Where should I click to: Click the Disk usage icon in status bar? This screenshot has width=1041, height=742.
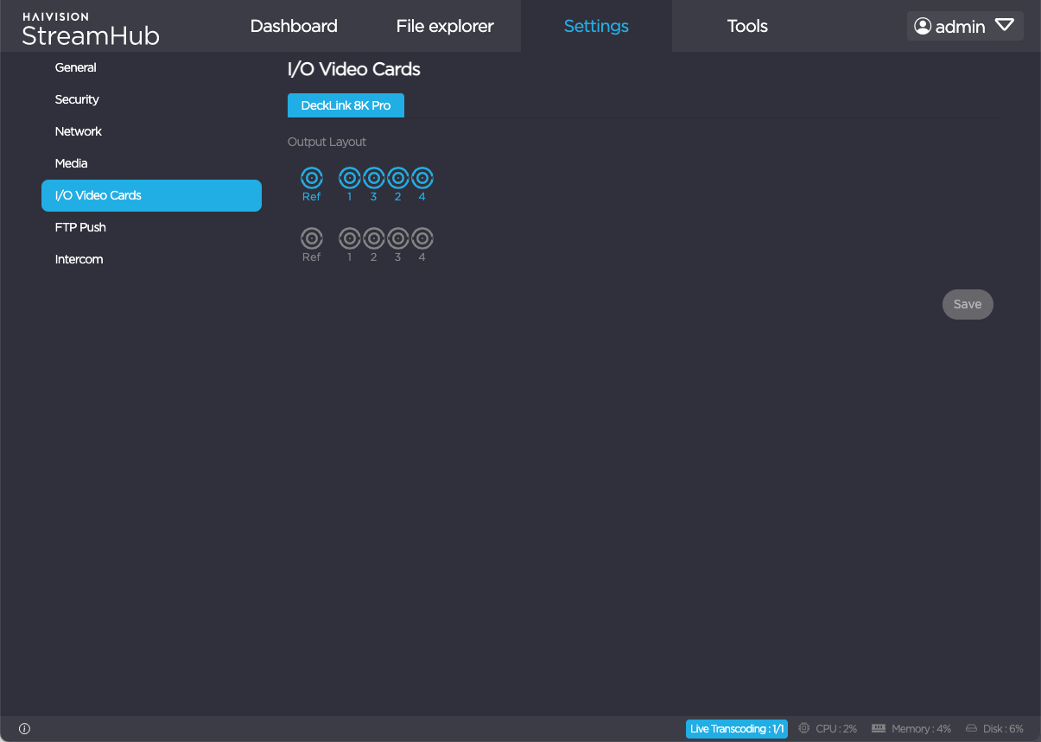(969, 728)
